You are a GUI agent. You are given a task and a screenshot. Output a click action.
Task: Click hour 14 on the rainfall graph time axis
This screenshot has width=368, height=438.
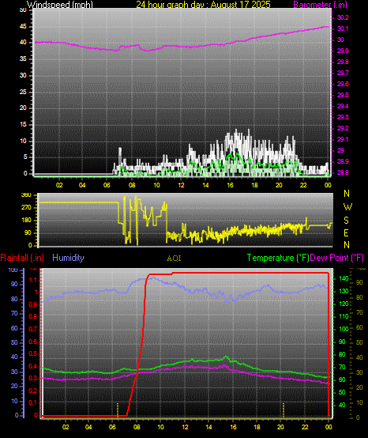pos(208,427)
